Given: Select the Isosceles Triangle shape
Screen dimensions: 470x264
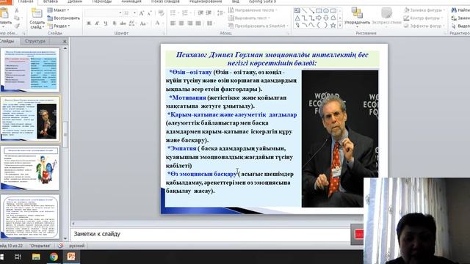Looking at the screenshot, I should [297, 18].
